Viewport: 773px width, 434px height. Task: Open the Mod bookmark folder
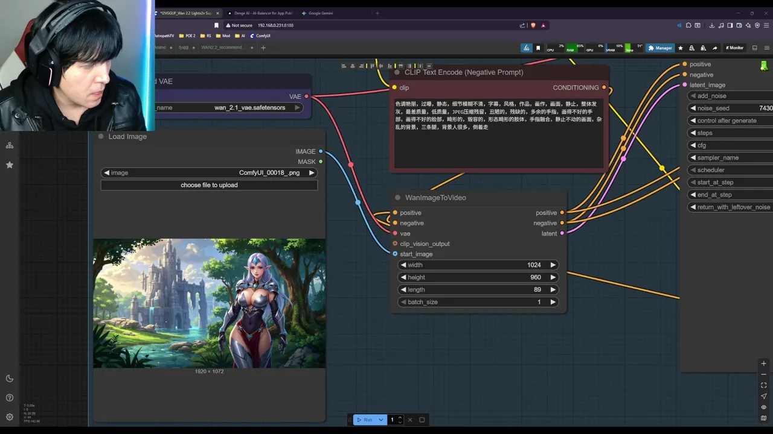pos(223,36)
